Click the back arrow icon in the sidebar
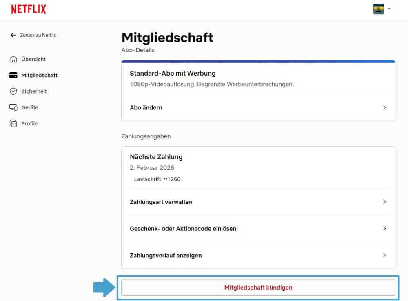408x301 pixels. (13, 35)
